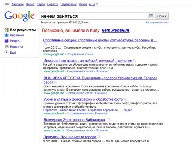Open 'Обзор Nikon D5000' sitelink
The height and width of the screenshot is (144, 192).
point(73,110)
